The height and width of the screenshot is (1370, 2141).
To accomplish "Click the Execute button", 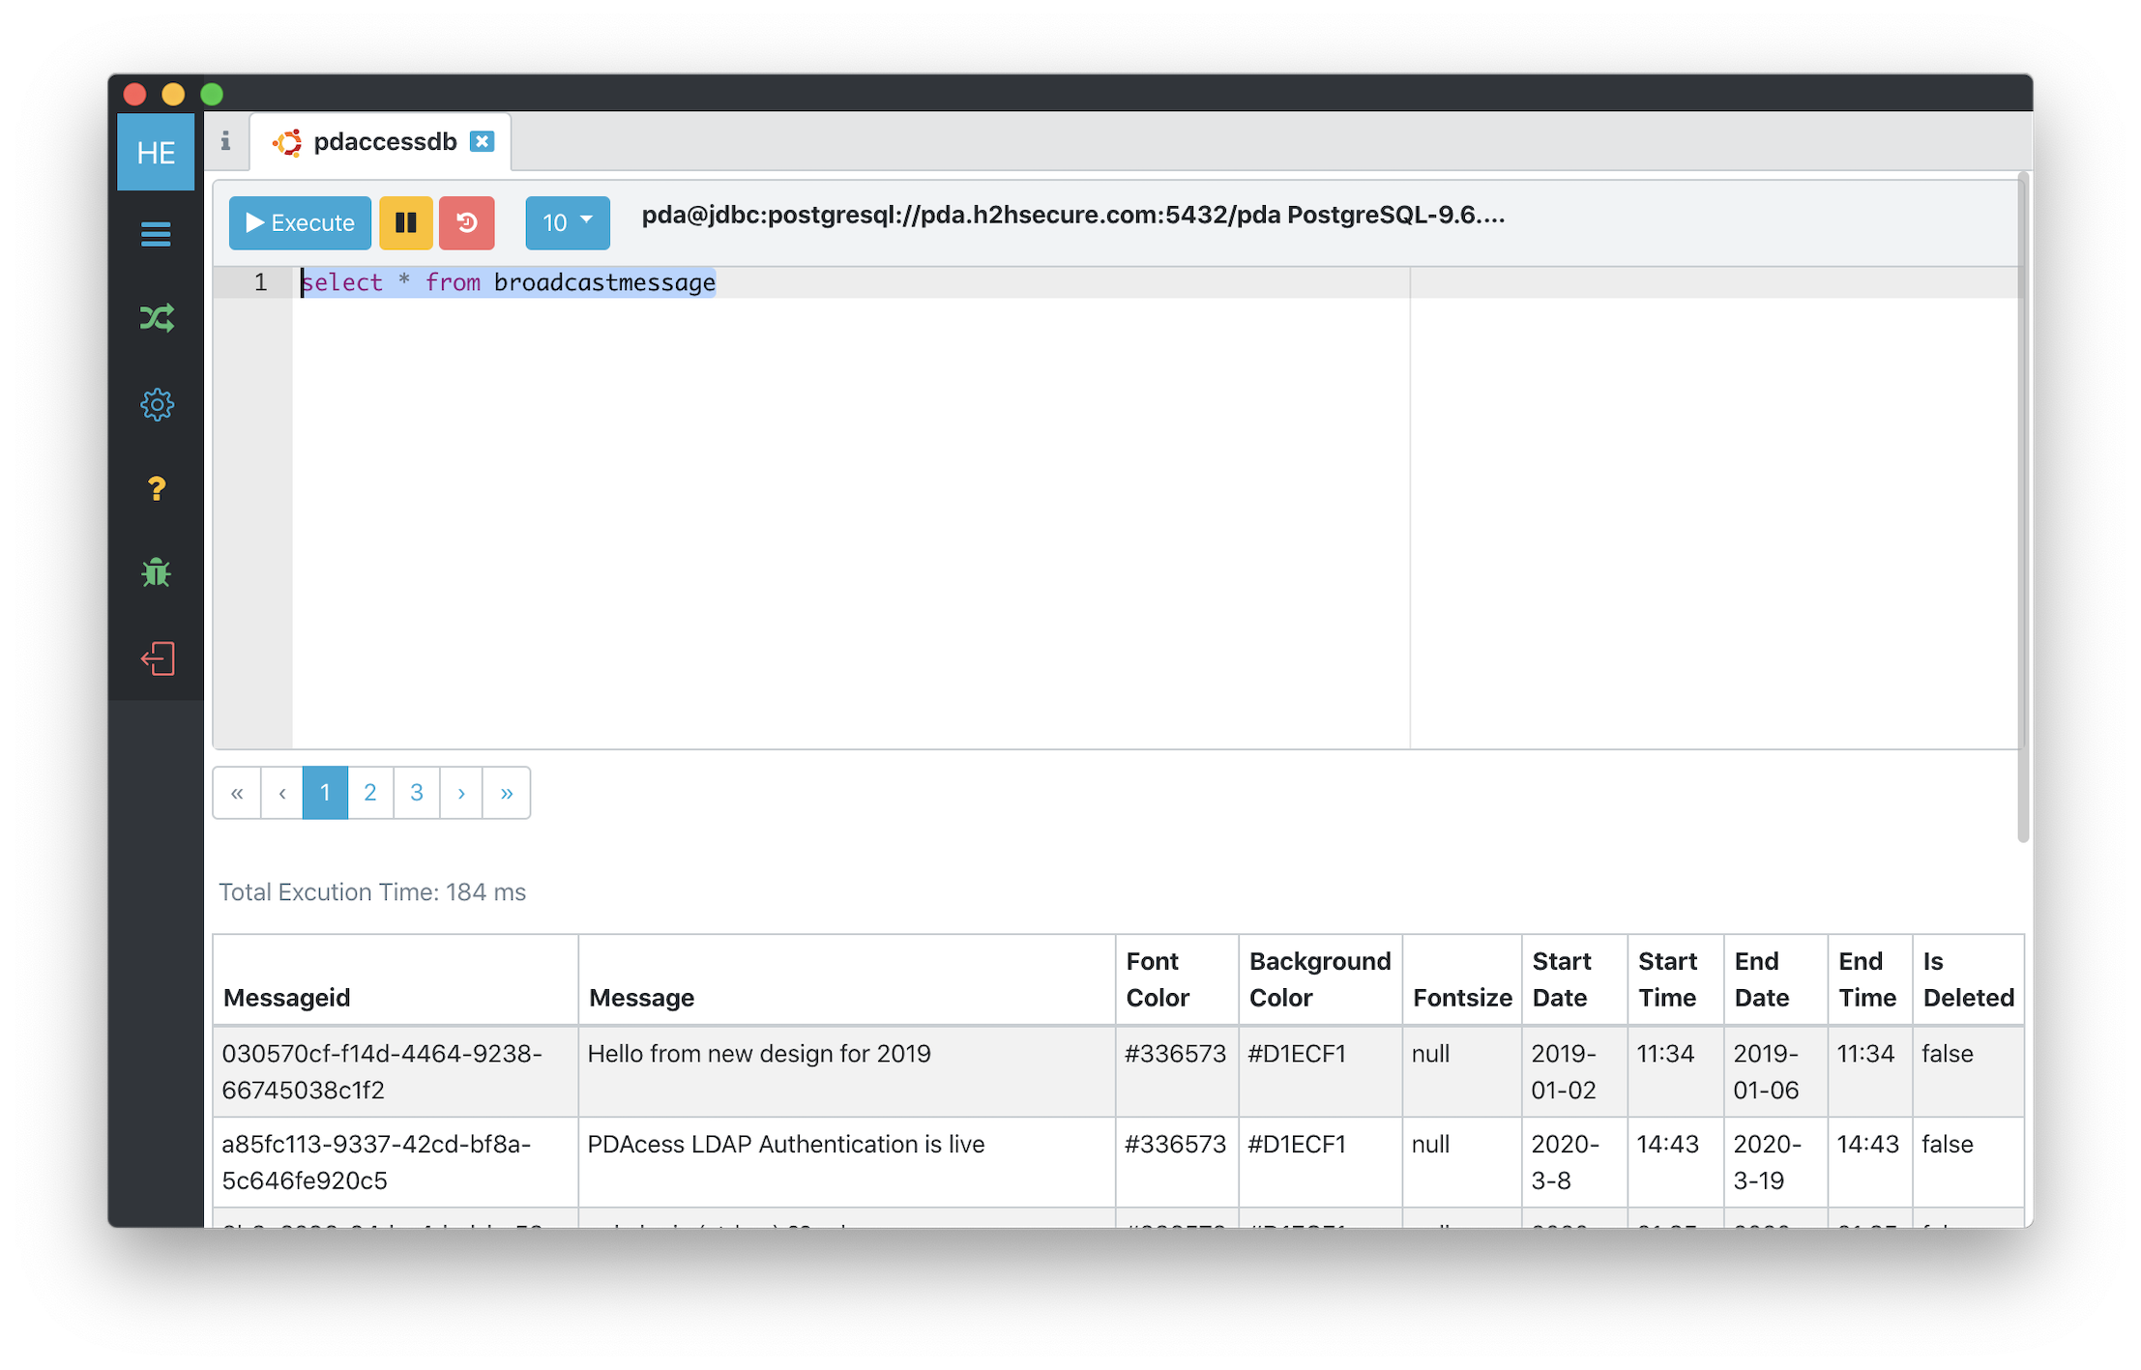I will [x=300, y=222].
